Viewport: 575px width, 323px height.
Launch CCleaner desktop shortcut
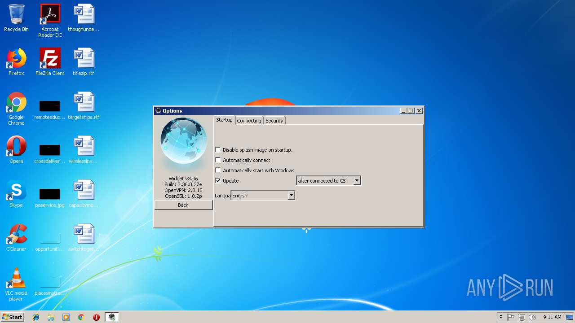(x=16, y=238)
